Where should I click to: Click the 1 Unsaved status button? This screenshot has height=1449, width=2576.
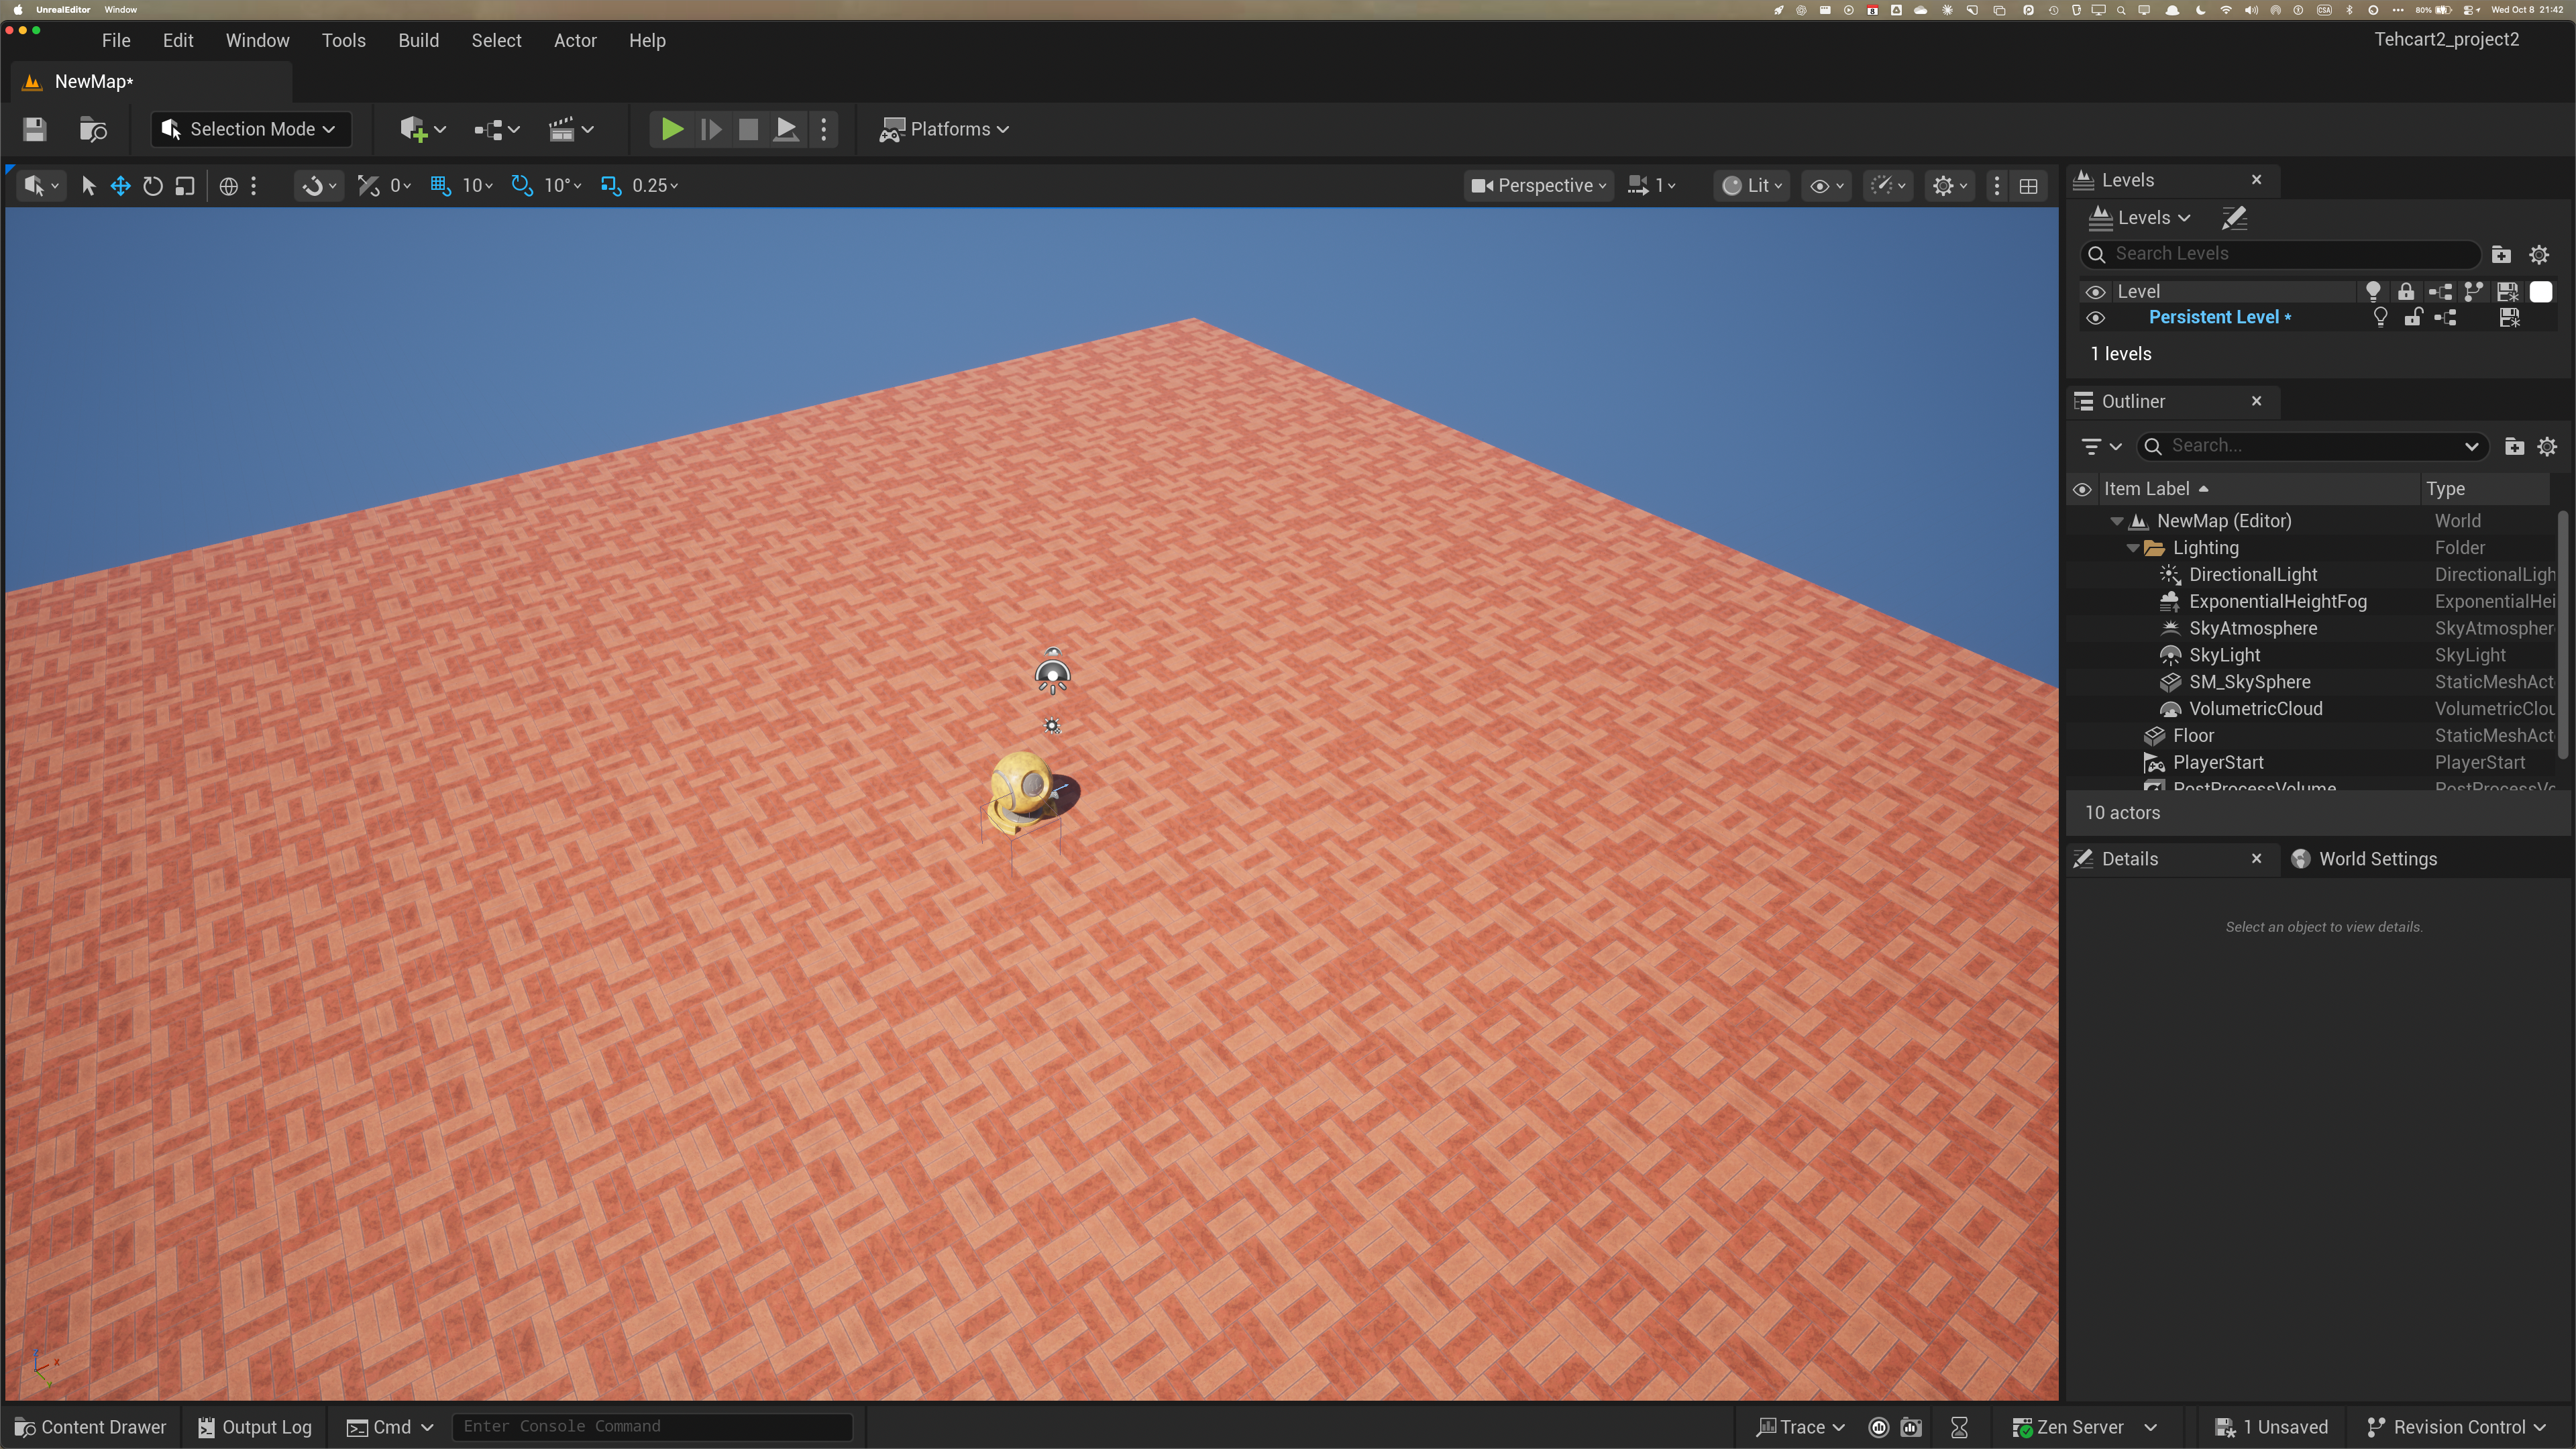[2271, 1427]
